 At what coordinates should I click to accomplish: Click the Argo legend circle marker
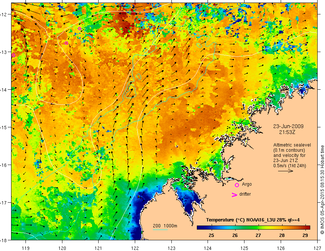237,185
